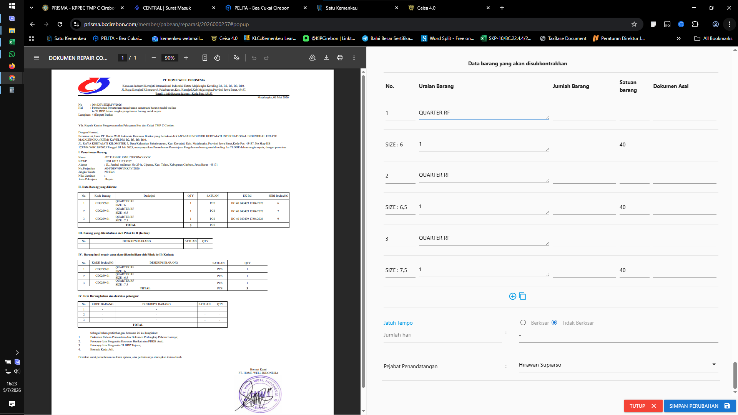Click SIMPAN PERUBAHAN button

[x=700, y=406]
